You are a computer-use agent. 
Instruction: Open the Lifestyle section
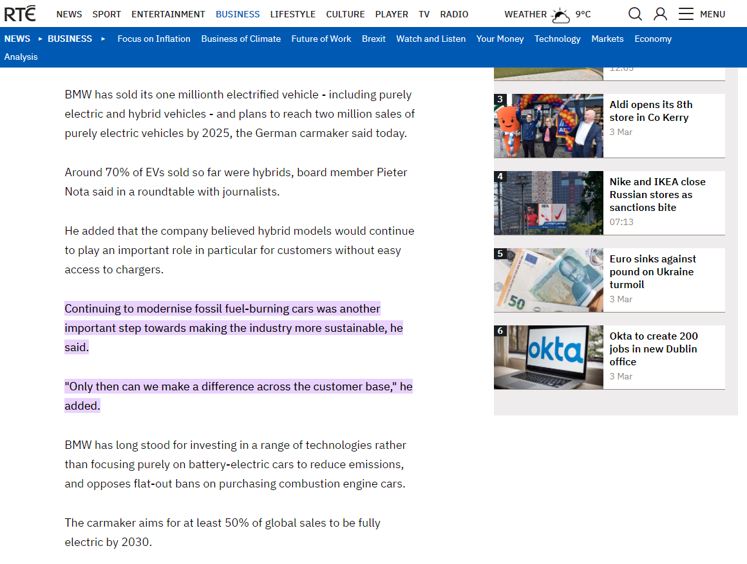[292, 14]
